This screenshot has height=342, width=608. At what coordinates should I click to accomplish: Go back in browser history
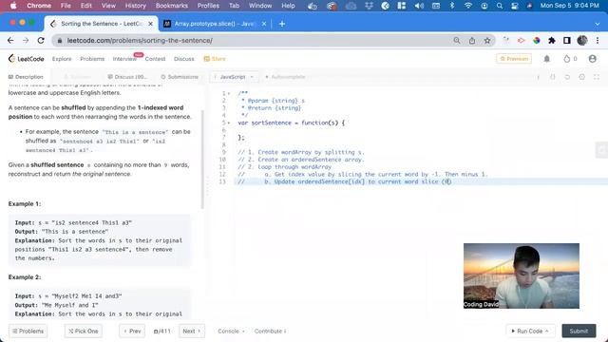click(x=10, y=40)
